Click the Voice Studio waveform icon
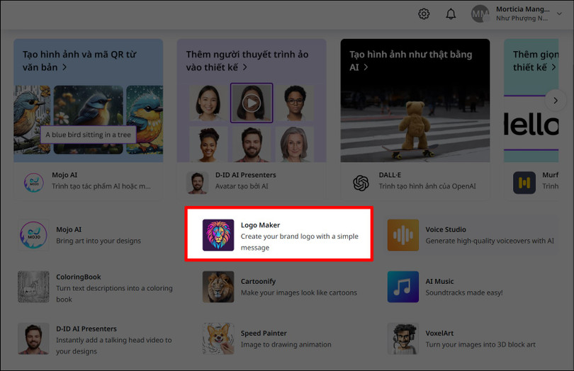 tap(403, 235)
